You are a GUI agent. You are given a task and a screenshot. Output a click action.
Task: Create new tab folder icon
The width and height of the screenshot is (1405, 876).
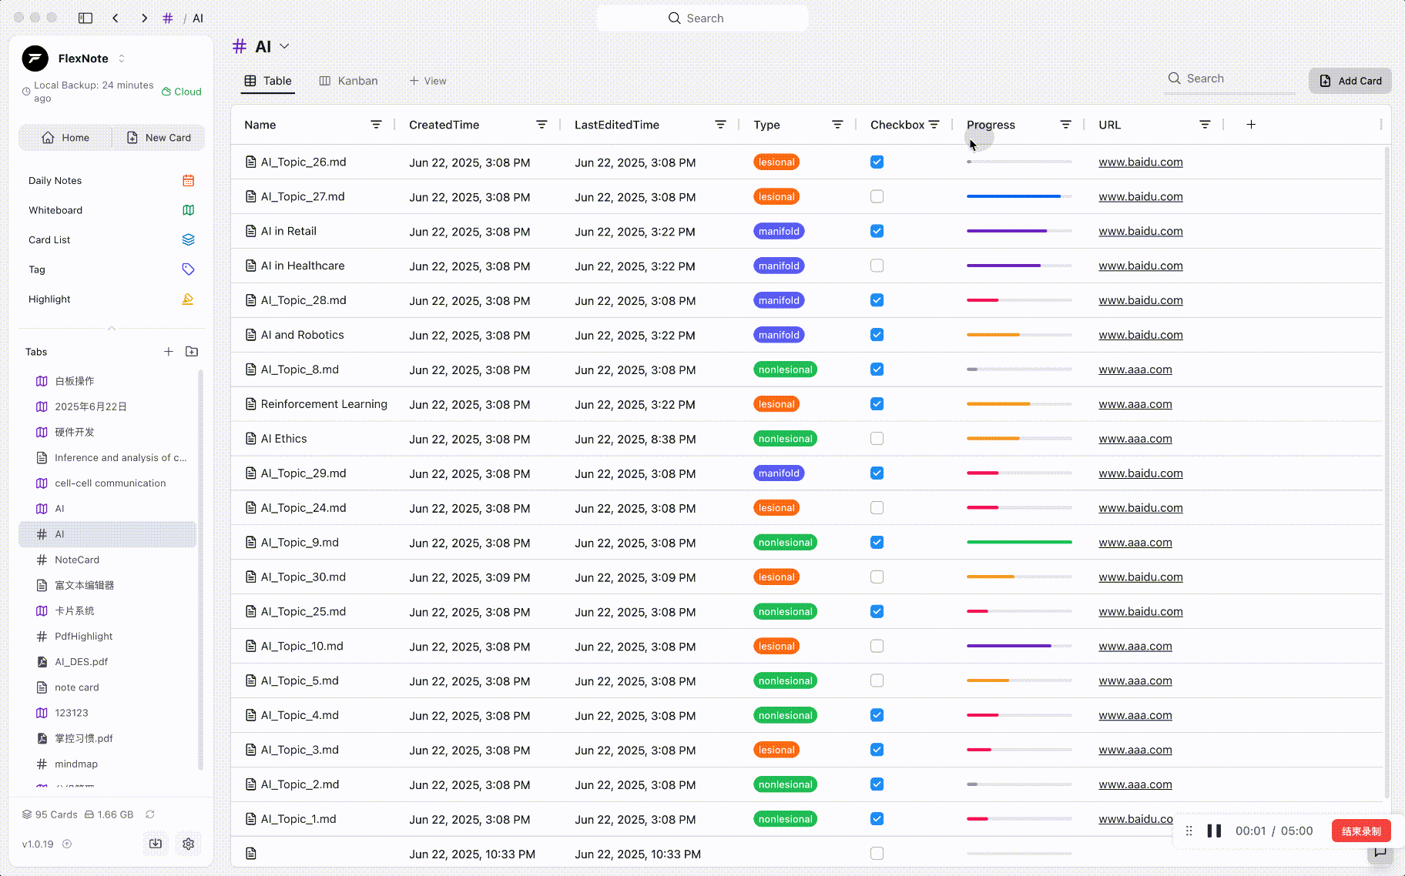pyautogui.click(x=192, y=352)
